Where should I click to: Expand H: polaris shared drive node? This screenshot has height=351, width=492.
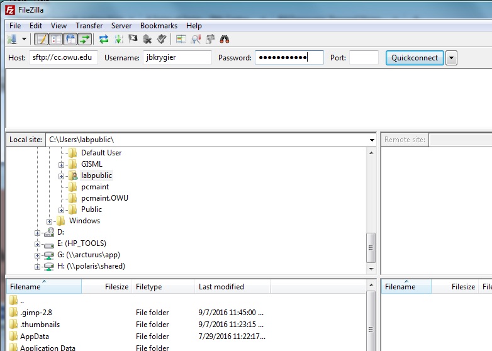37,267
